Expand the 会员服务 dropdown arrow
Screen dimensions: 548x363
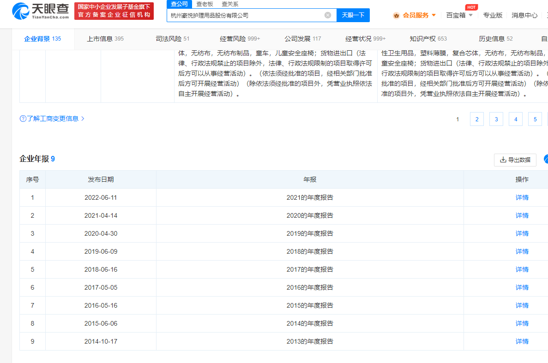[434, 15]
